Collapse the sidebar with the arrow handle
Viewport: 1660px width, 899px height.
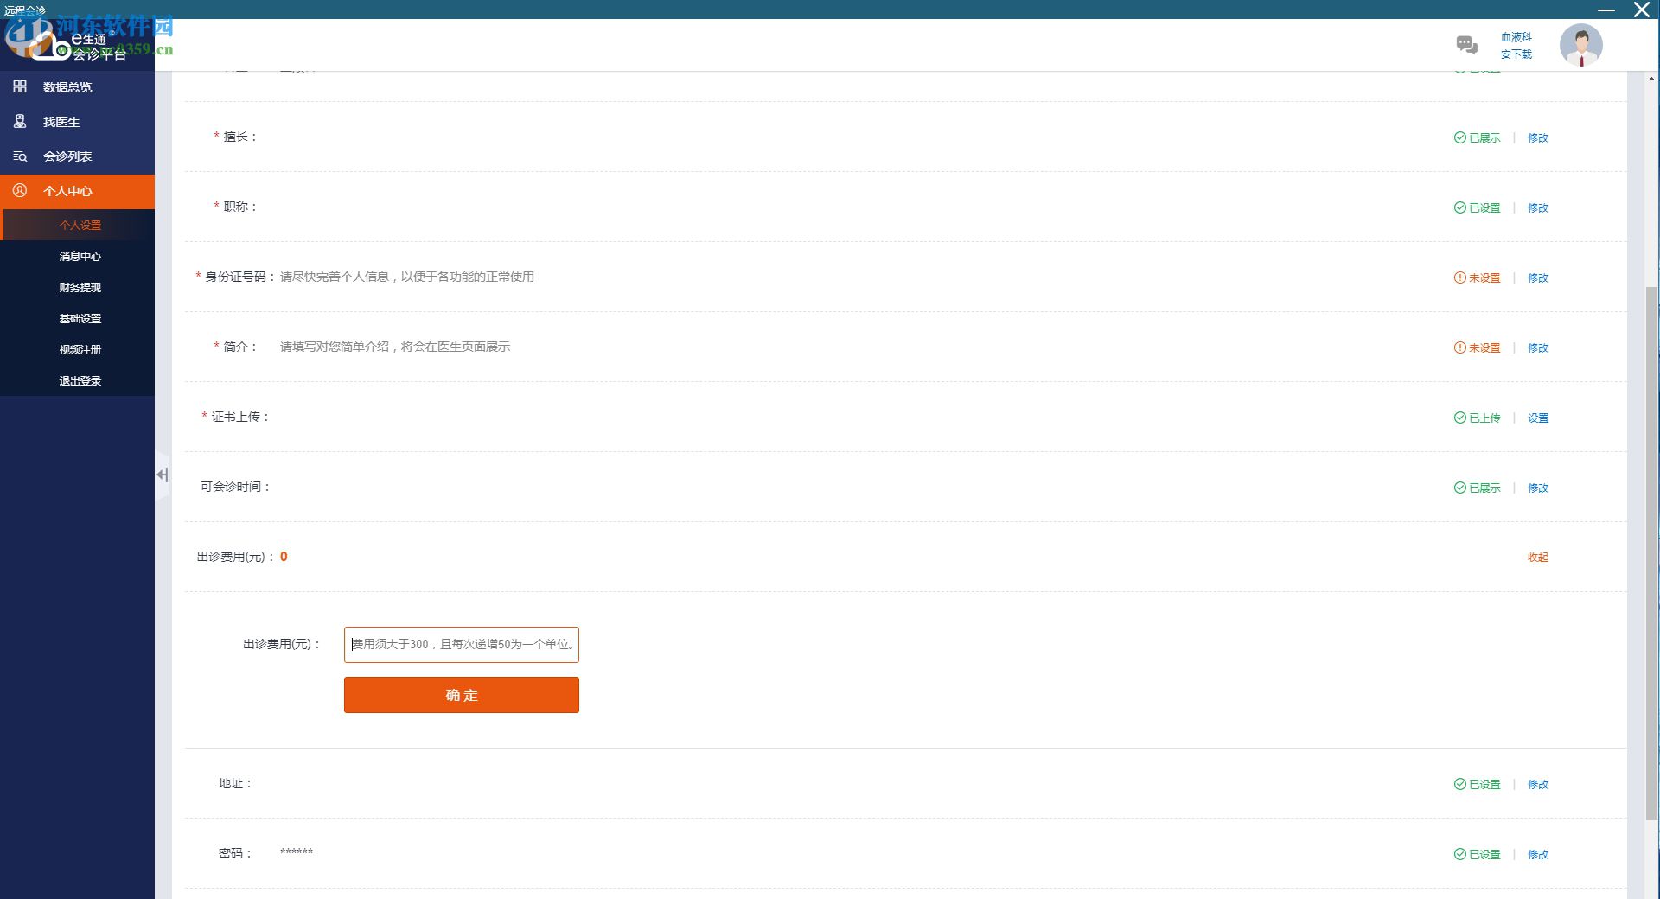[163, 475]
